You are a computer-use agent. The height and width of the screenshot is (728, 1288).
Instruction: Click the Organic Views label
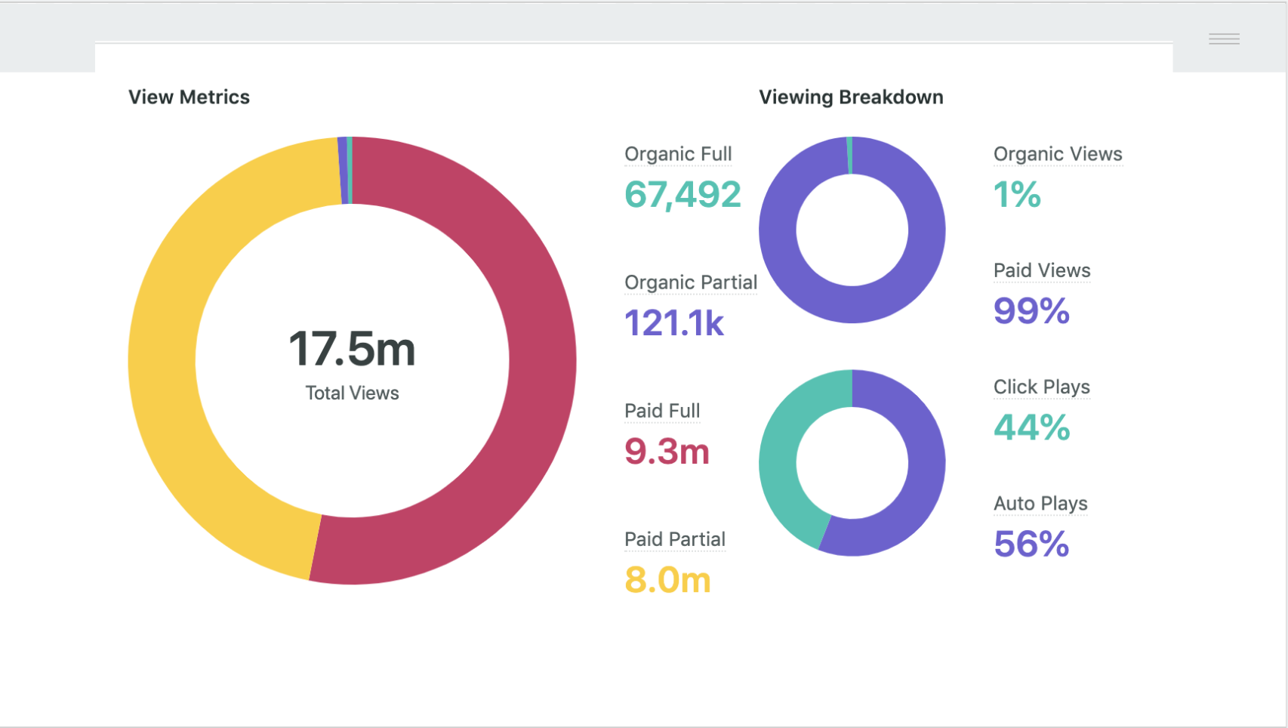click(x=1058, y=154)
